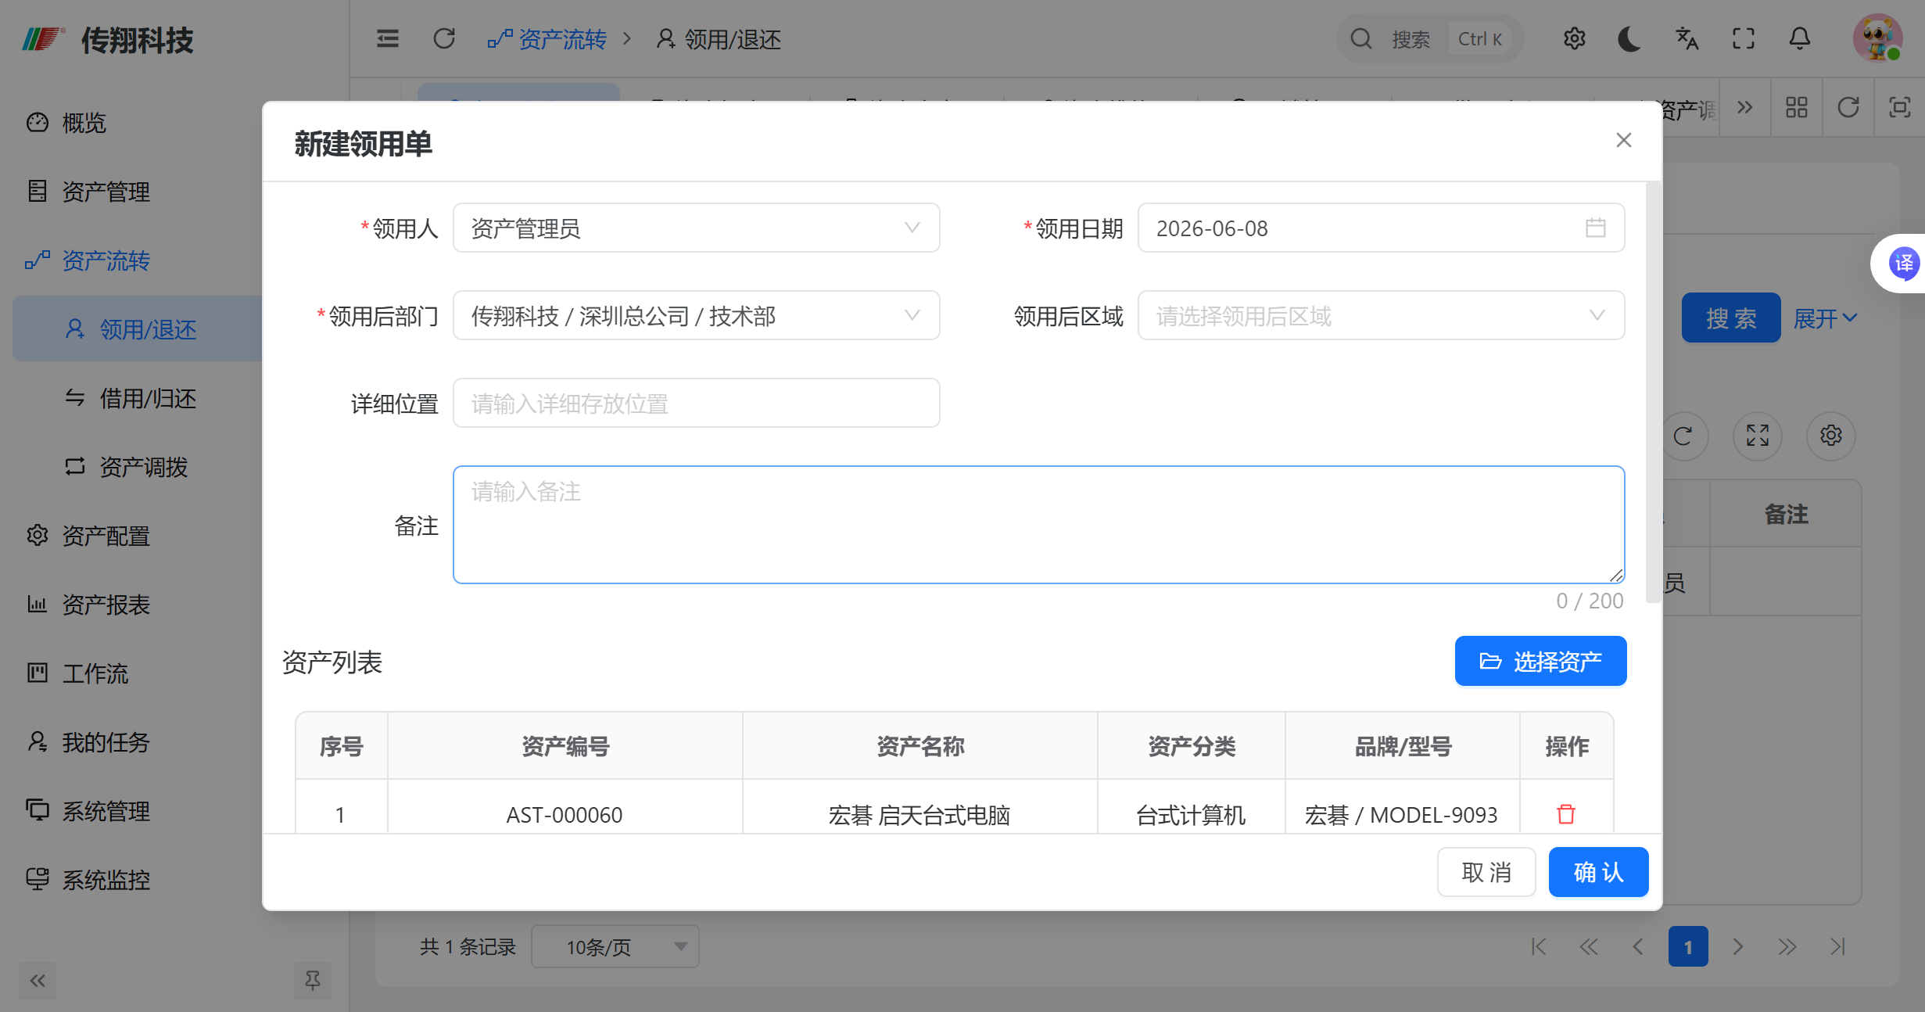Click the 详细位置 input field

(x=696, y=403)
